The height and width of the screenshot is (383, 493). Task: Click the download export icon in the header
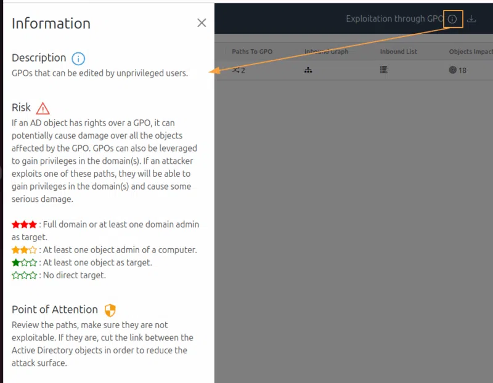472,19
